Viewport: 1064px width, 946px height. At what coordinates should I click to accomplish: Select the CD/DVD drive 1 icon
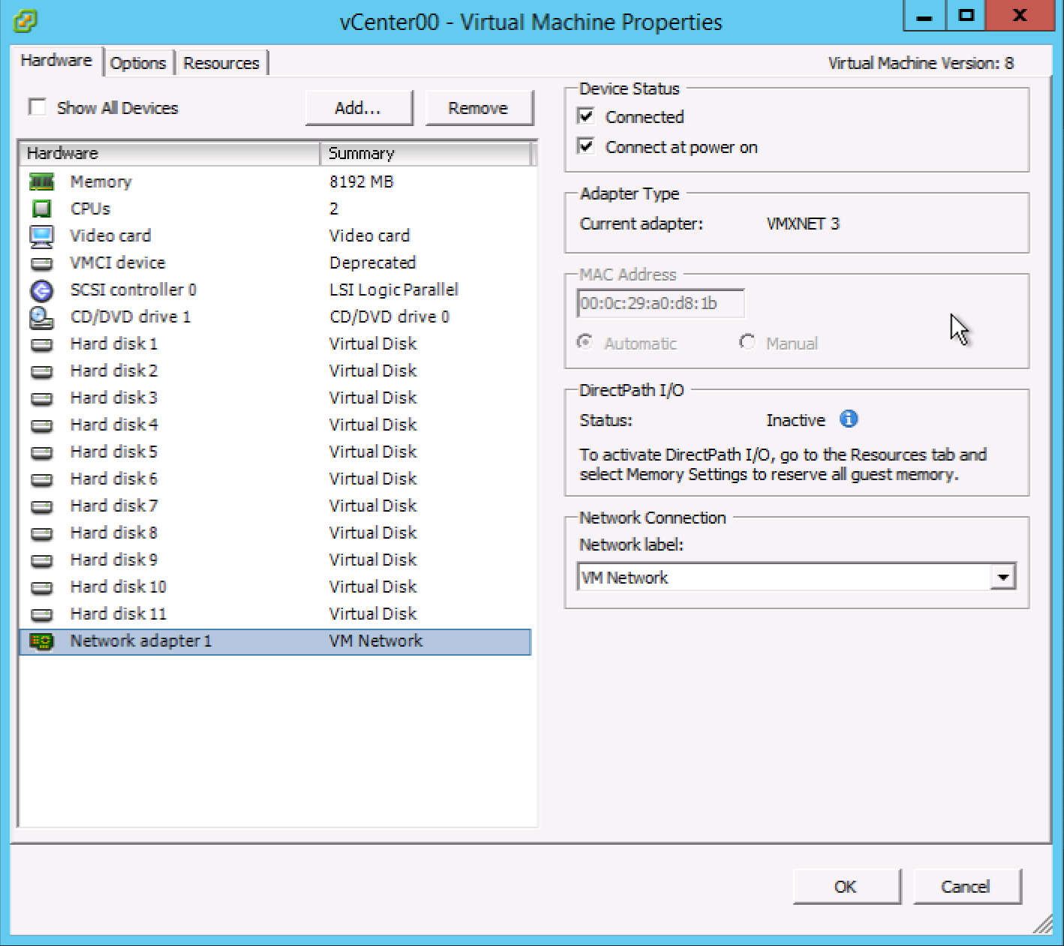[42, 317]
